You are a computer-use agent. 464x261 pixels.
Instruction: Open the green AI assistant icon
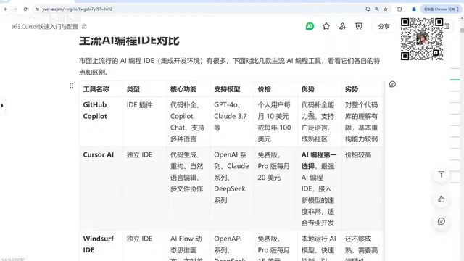[310, 26]
